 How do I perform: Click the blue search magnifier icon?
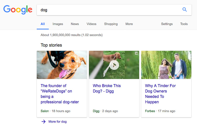185,9
